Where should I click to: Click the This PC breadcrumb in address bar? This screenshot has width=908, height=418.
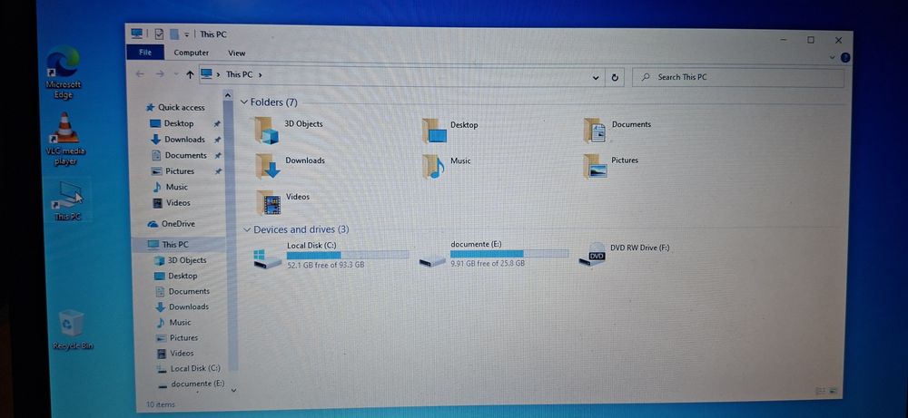point(239,74)
